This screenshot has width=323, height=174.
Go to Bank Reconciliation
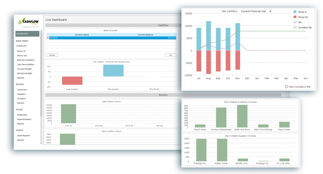[26, 60]
